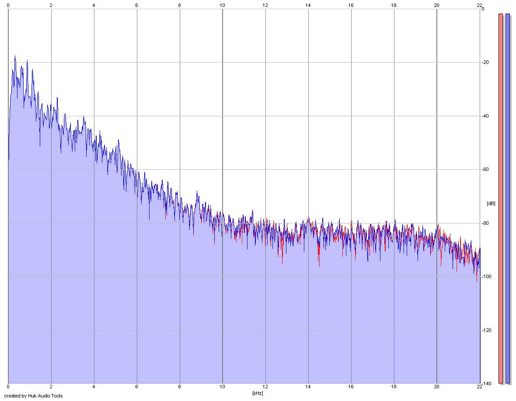Viewport: 516px width, 401px height.
Task: Click the 14 kHz label below the graph
Action: [308, 387]
